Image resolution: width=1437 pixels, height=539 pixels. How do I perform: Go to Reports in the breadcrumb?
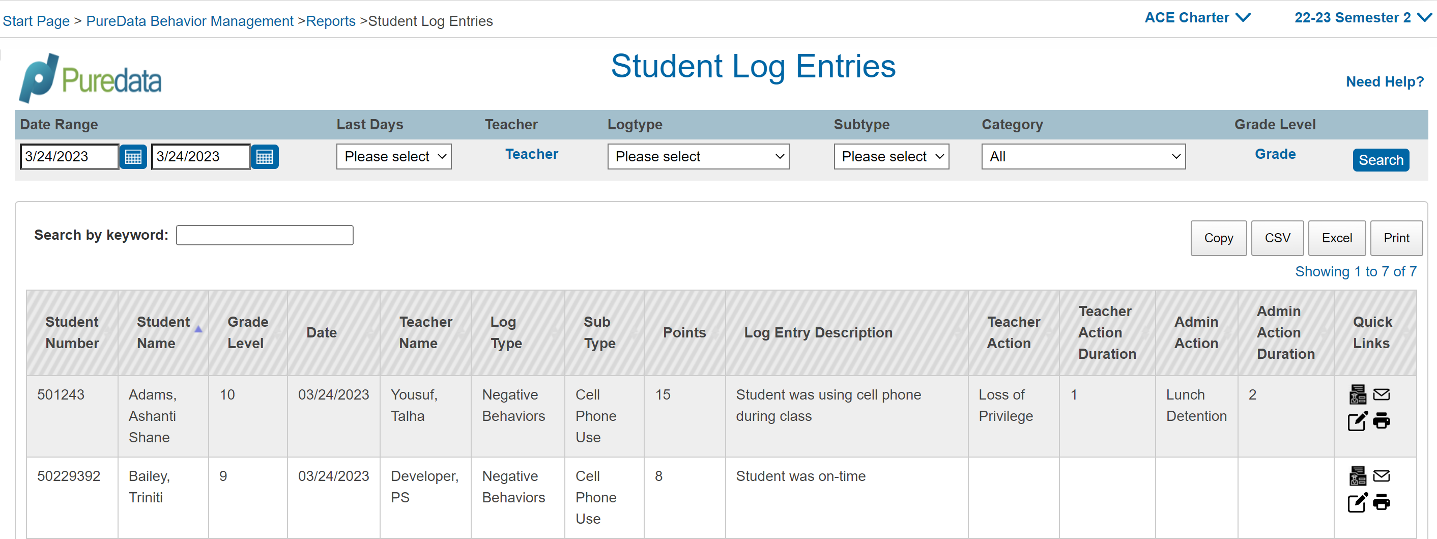(x=330, y=21)
